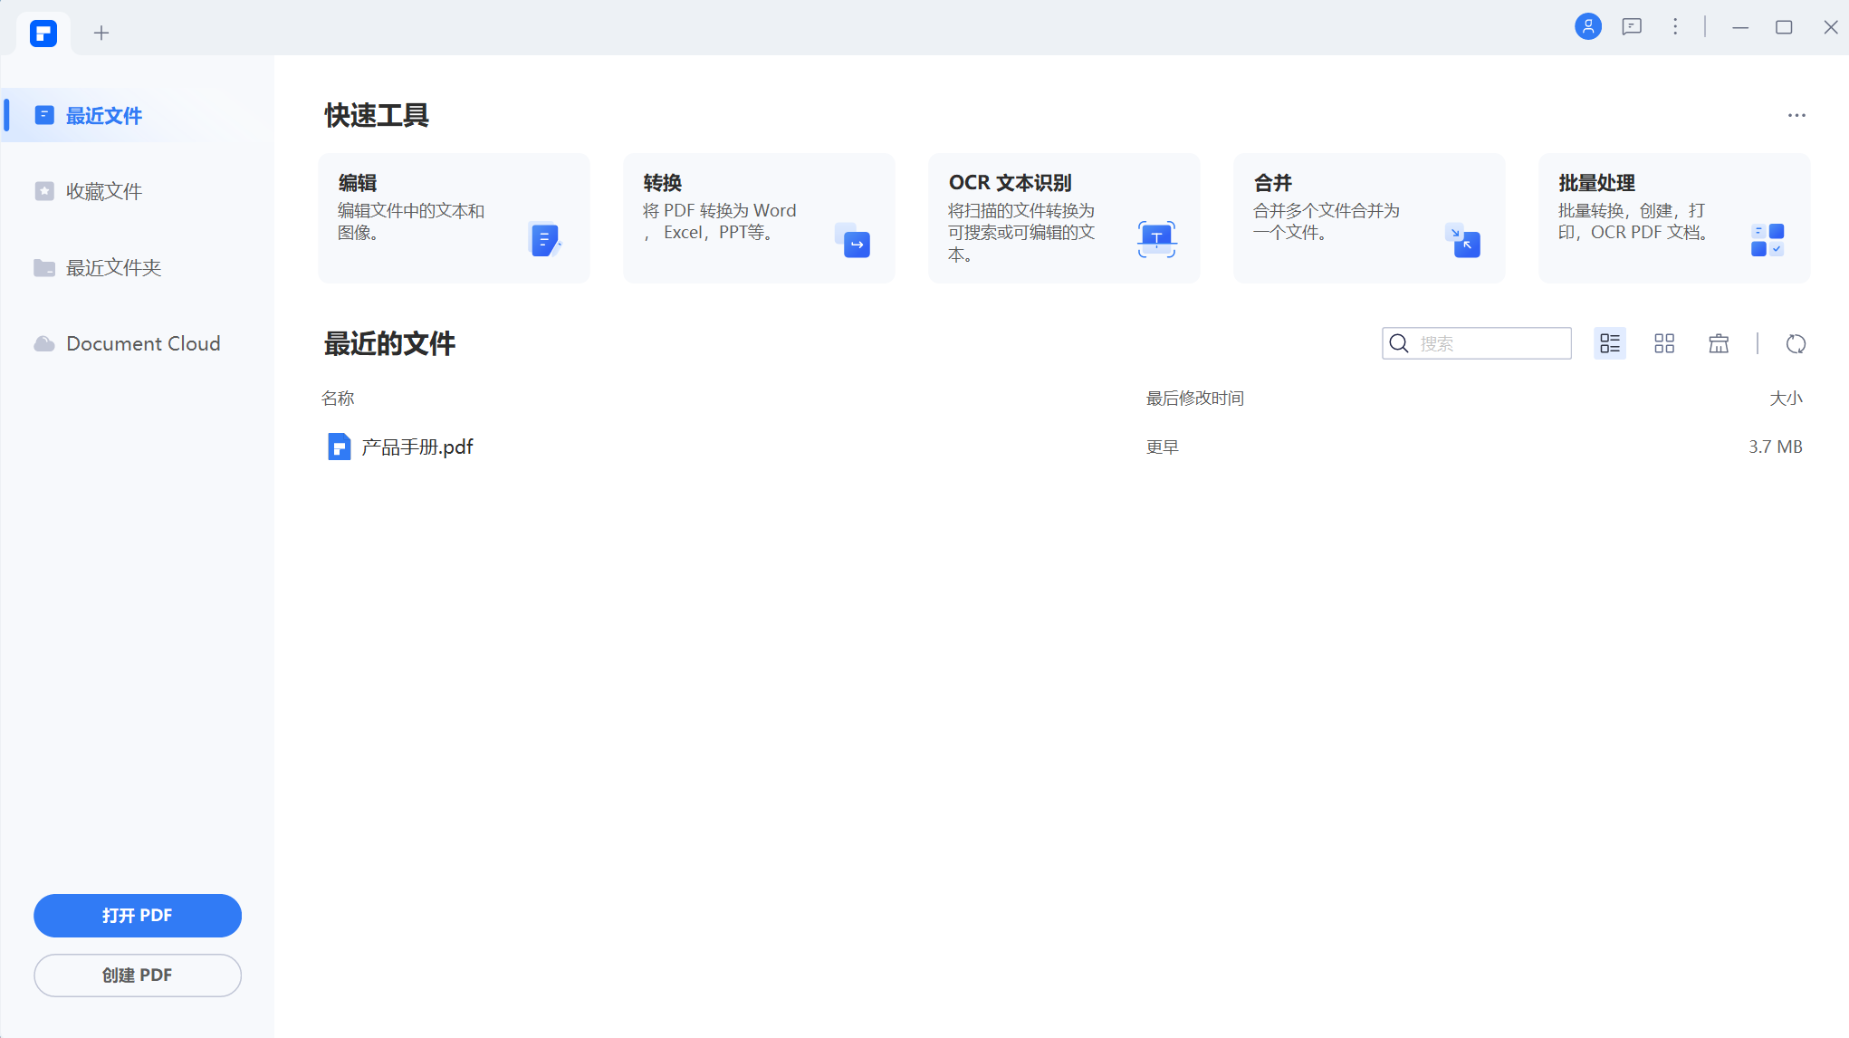
Task: Open the Batch process tool card
Action: 1673,217
